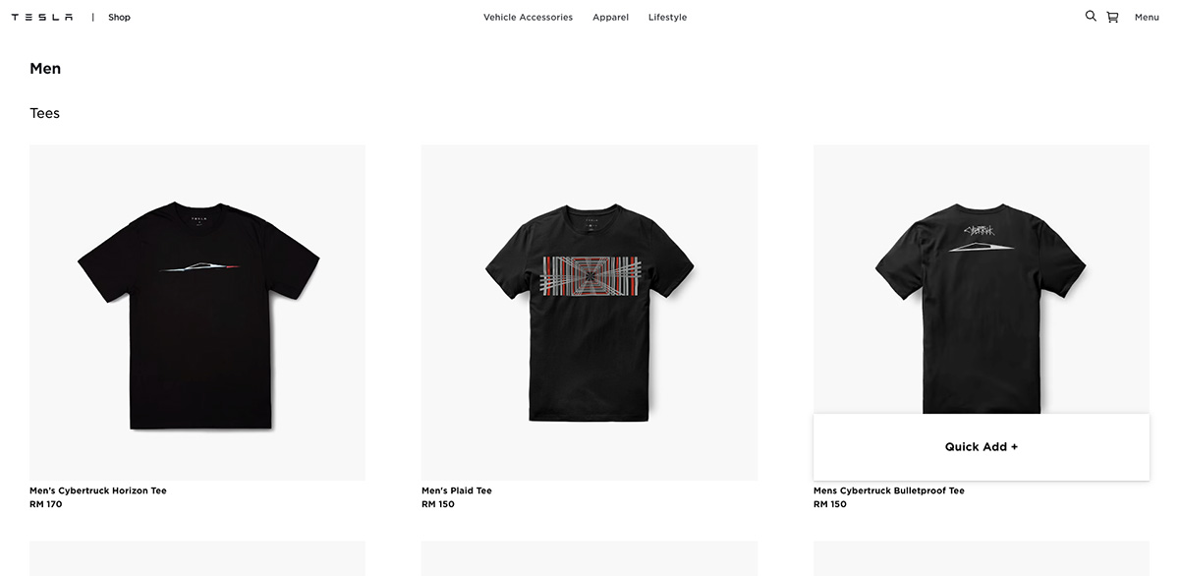Click the Shop link beside logo

click(119, 17)
